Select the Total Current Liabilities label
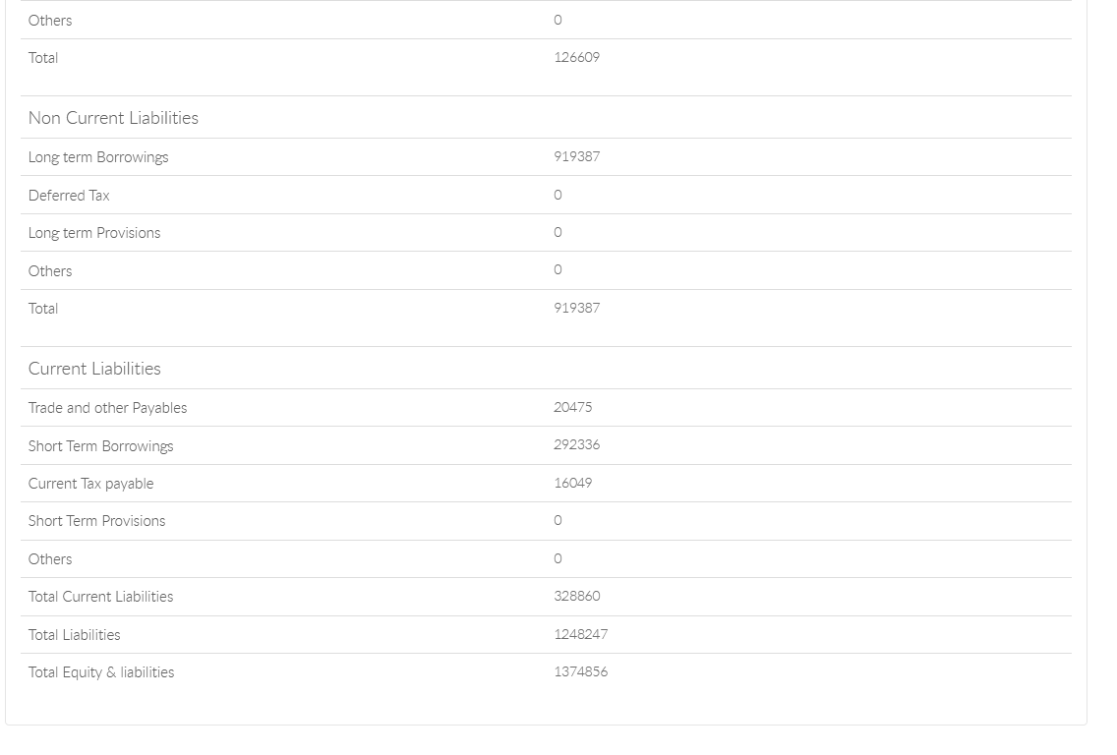Screen dimensions: 1117x755 point(100,597)
